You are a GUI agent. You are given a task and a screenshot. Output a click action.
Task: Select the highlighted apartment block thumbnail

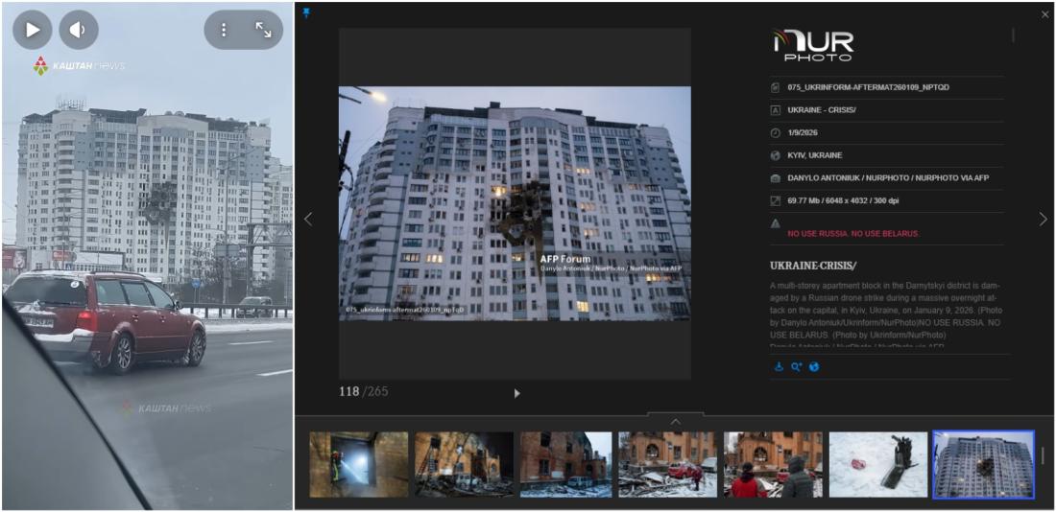pyautogui.click(x=983, y=464)
